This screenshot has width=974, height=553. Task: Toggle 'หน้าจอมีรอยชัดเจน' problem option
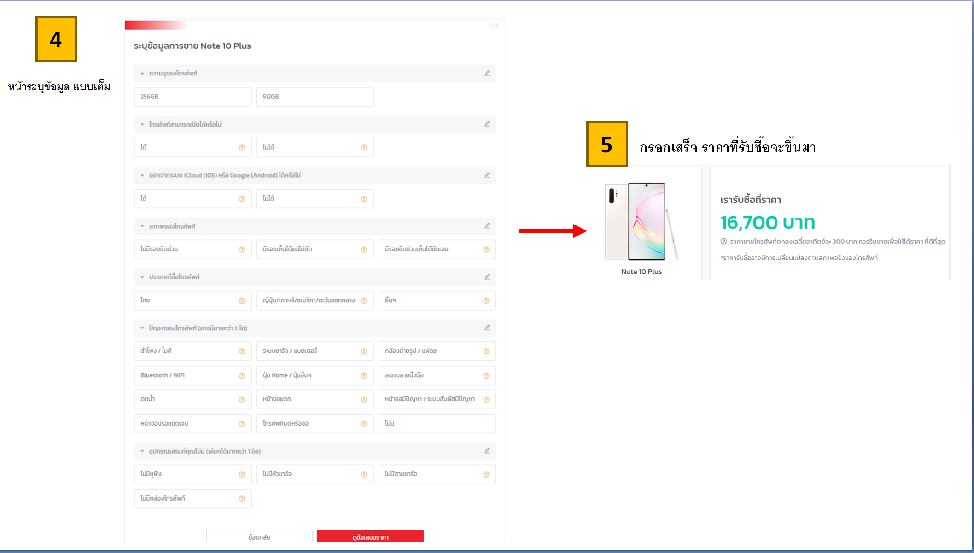click(193, 423)
